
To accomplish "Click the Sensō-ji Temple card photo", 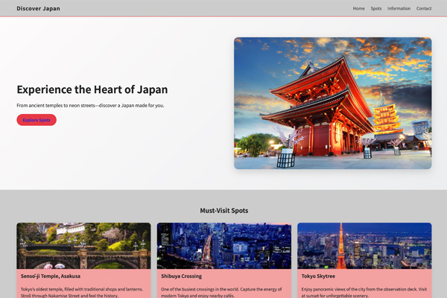I will click(83, 246).
